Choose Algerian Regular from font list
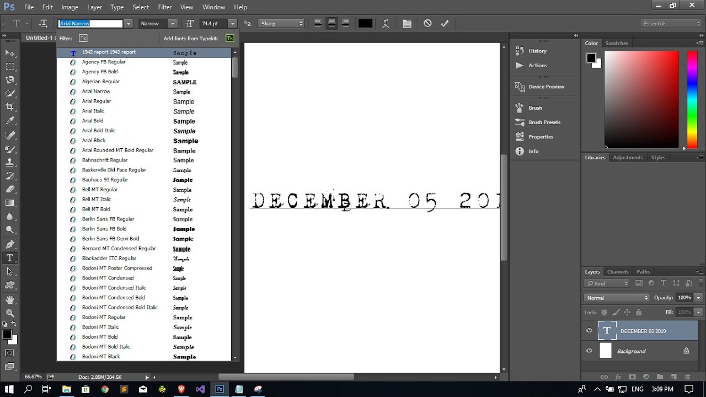The width and height of the screenshot is (706, 397). click(101, 82)
